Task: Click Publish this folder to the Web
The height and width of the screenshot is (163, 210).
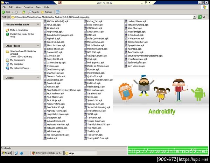Action: [22, 35]
